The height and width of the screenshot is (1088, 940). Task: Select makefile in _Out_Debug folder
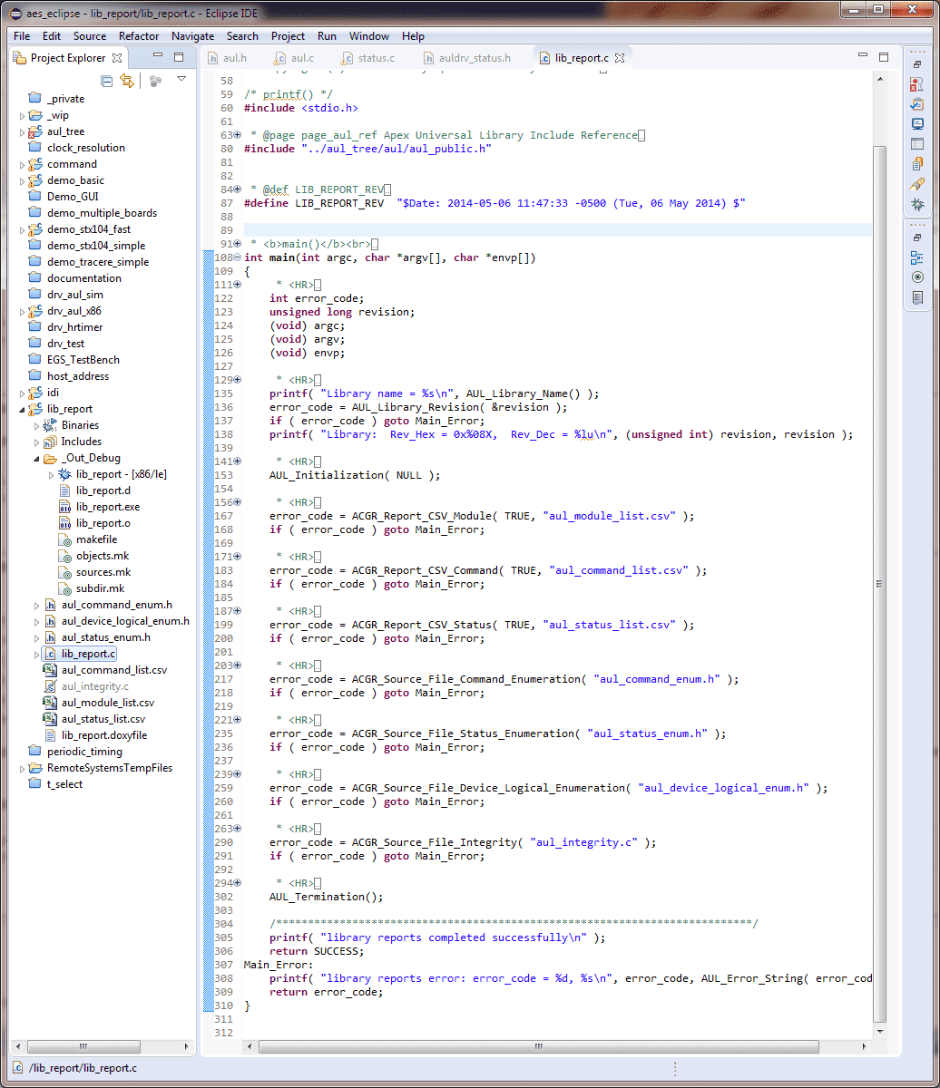[96, 539]
